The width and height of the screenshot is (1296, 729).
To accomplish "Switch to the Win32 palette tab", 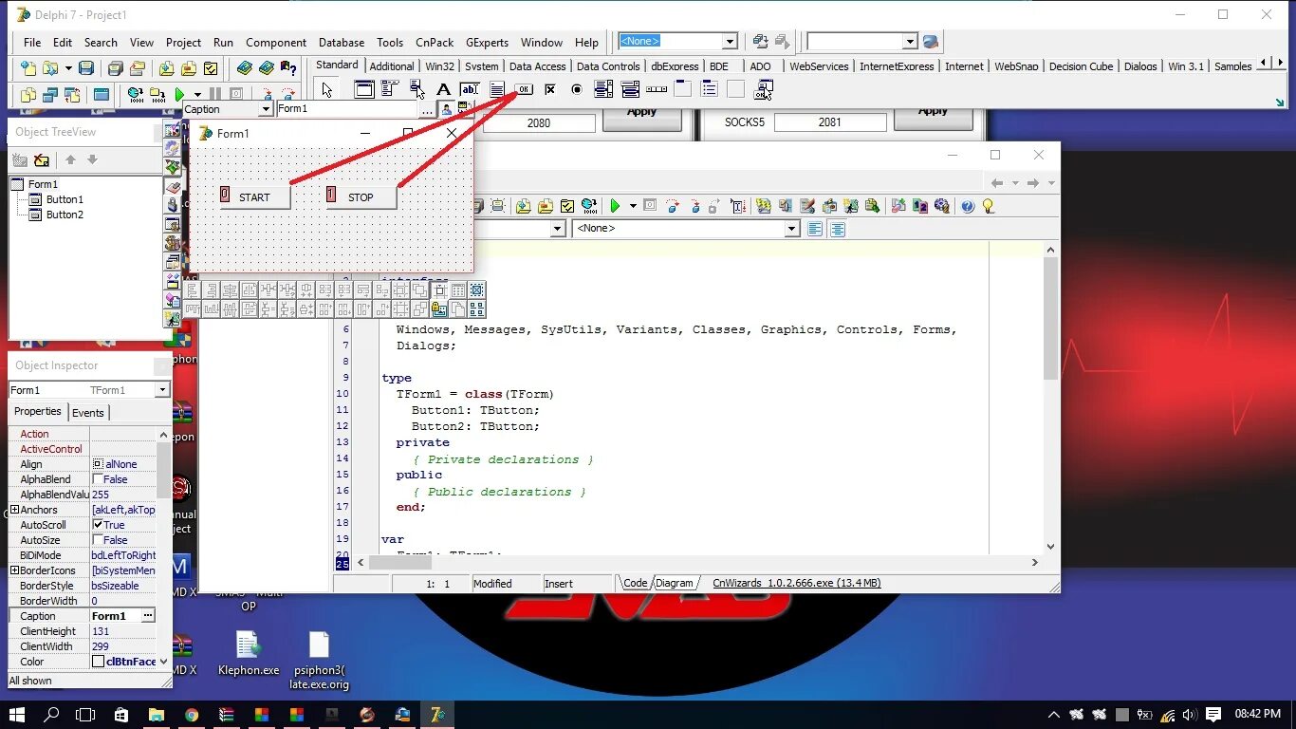I will coord(440,66).
